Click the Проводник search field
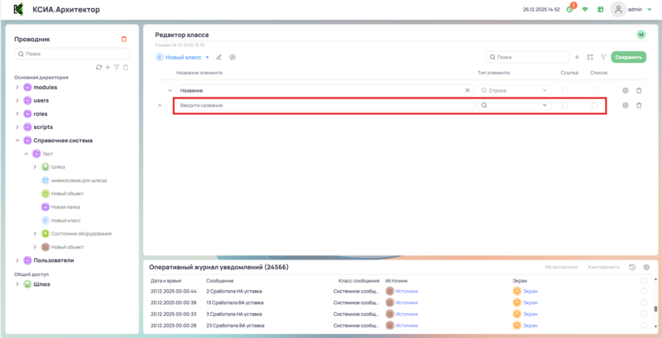Image resolution: width=662 pixels, height=338 pixels. click(72, 54)
